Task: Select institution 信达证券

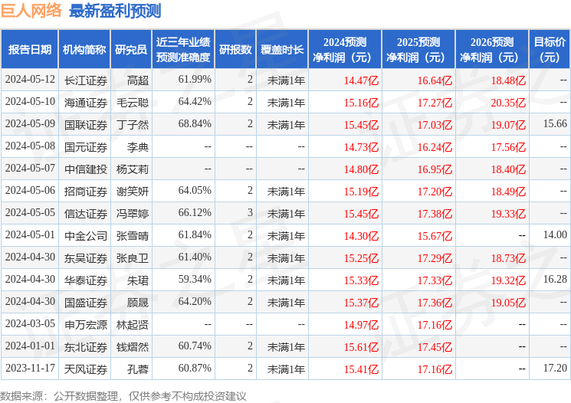Action: (x=86, y=214)
